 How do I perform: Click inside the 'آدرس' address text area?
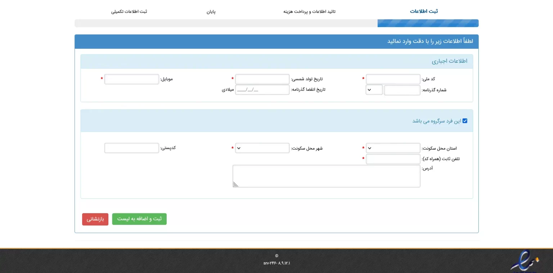tap(326, 176)
